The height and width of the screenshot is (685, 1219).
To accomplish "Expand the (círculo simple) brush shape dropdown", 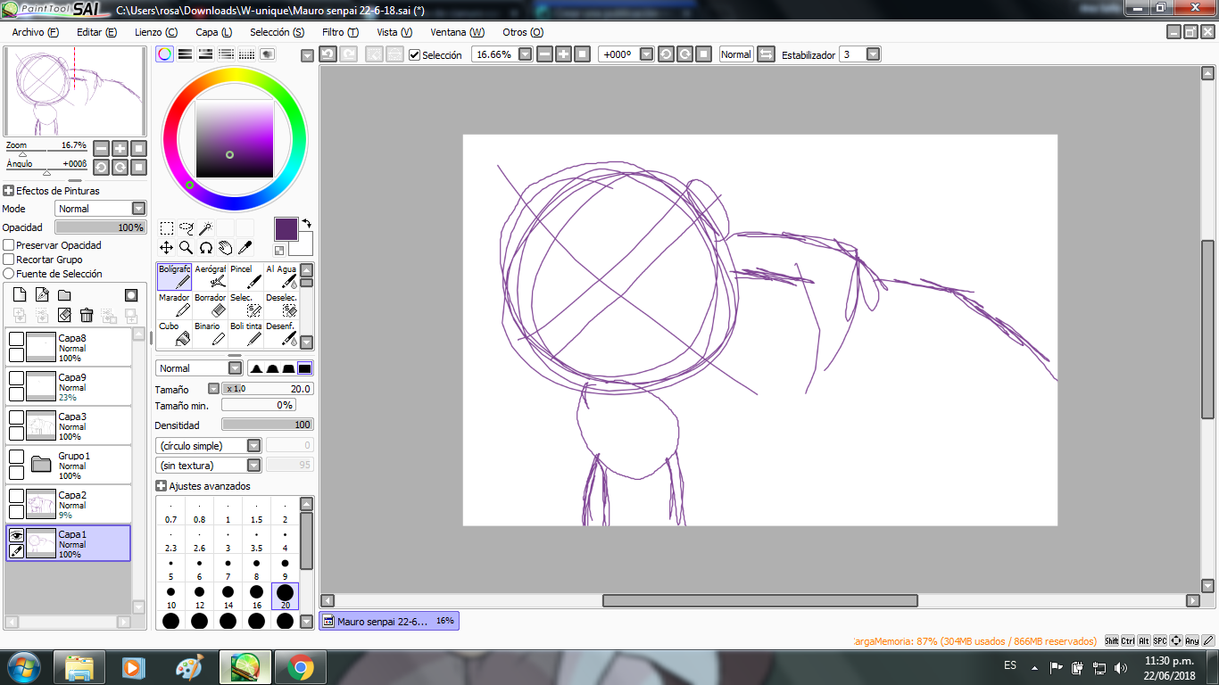I will (253, 446).
